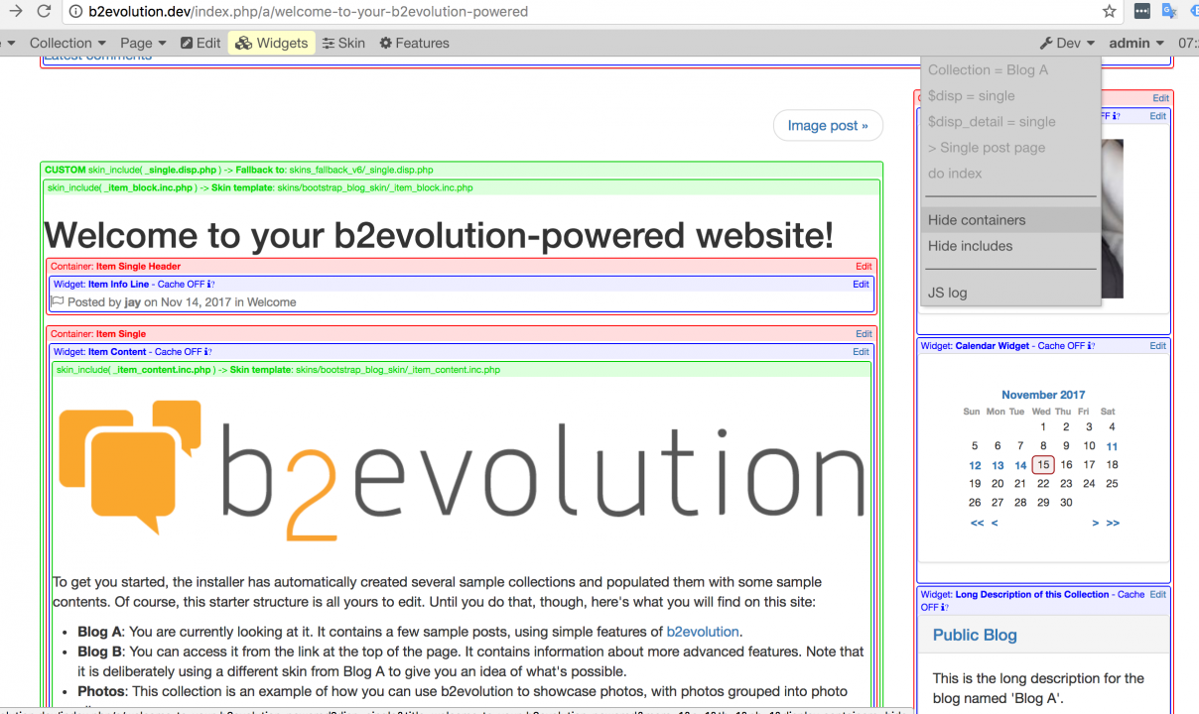1199x714 pixels.
Task: Click Edit on the Item Single container
Action: click(x=864, y=334)
